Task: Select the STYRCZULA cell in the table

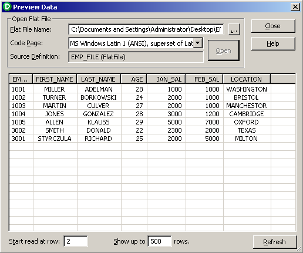Action: 55,139
